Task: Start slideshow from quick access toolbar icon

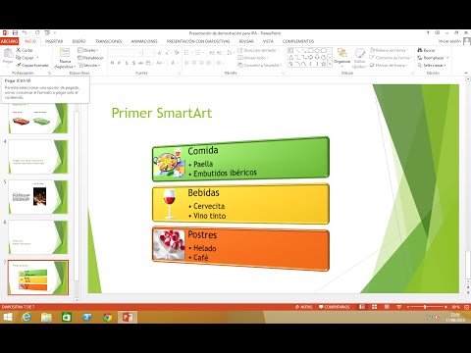Action: [x=47, y=32]
